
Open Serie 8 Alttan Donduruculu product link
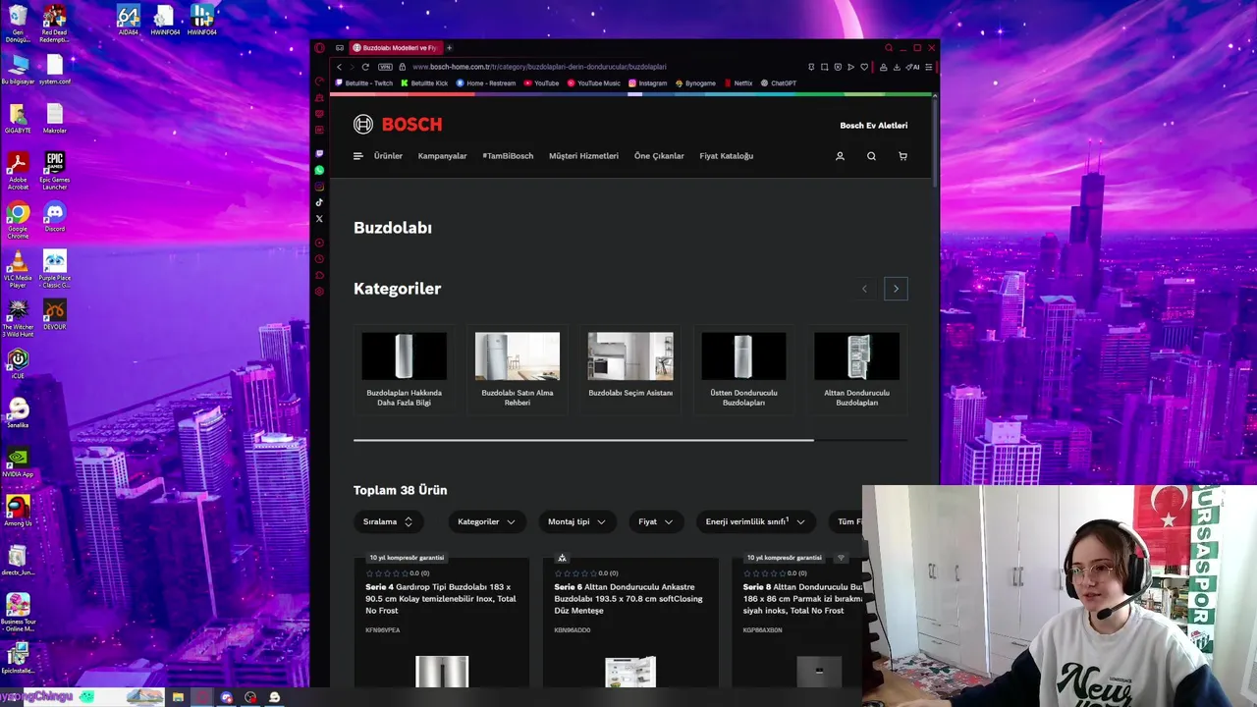[802, 598]
